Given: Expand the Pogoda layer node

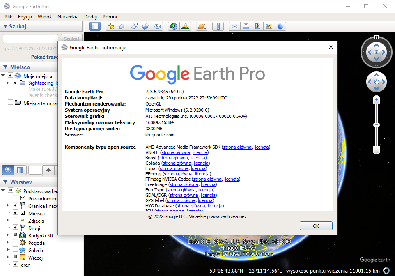Looking at the screenshot, I should (x=7, y=242).
